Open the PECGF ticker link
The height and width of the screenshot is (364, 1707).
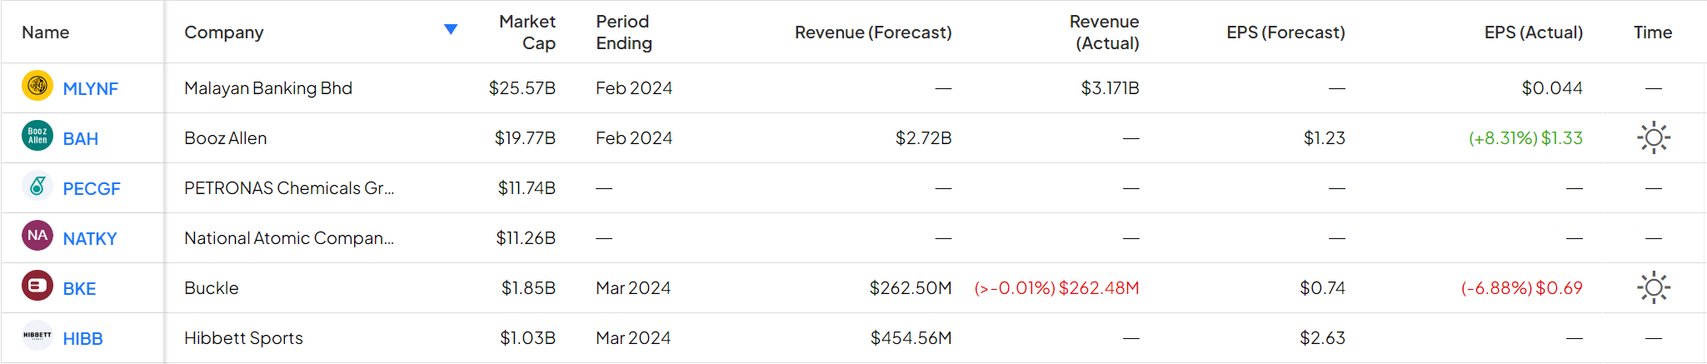point(92,189)
